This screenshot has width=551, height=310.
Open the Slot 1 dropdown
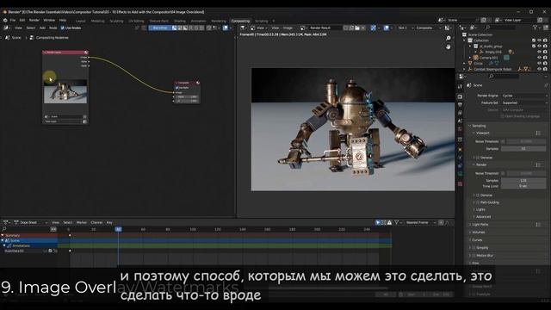[405, 28]
